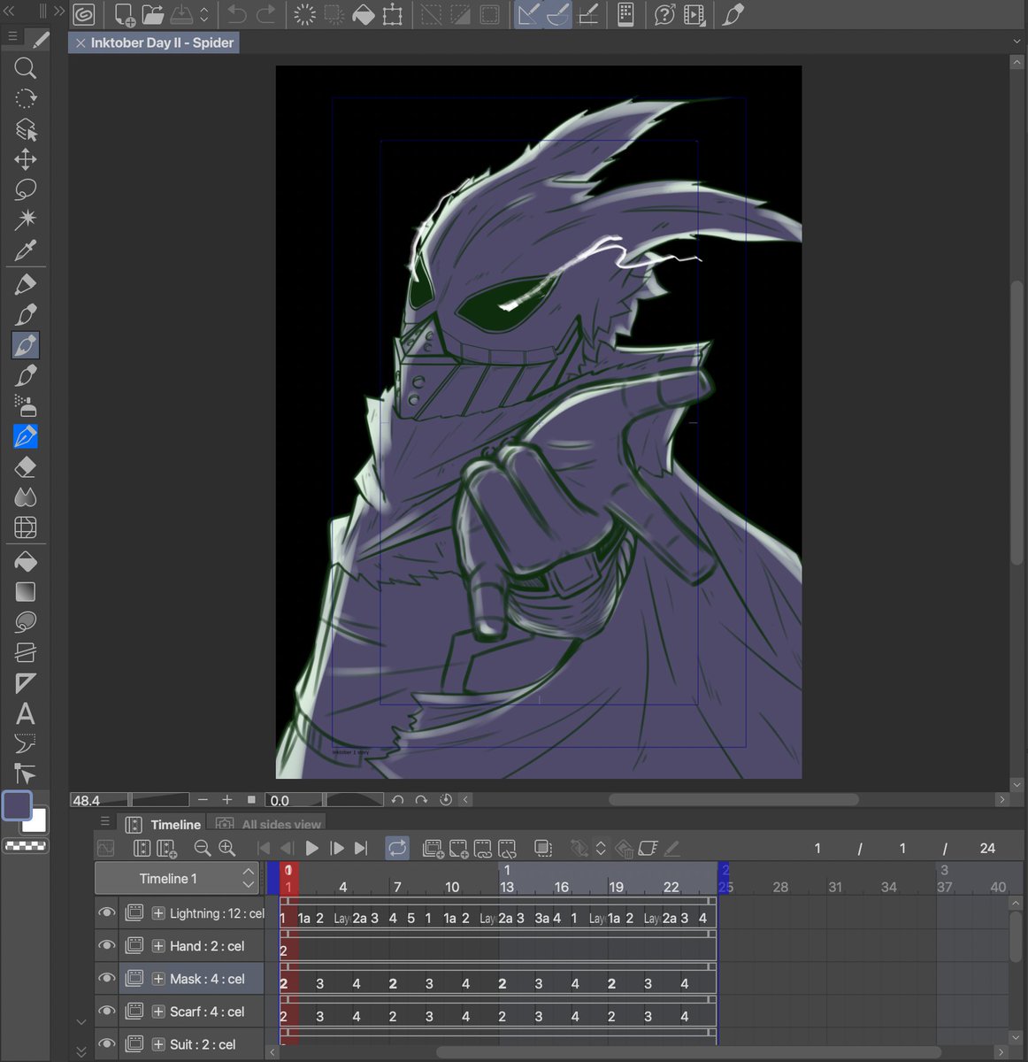Toggle Snap to Special Ruler icon
Screen dimensions: 1028x1062
558,14
